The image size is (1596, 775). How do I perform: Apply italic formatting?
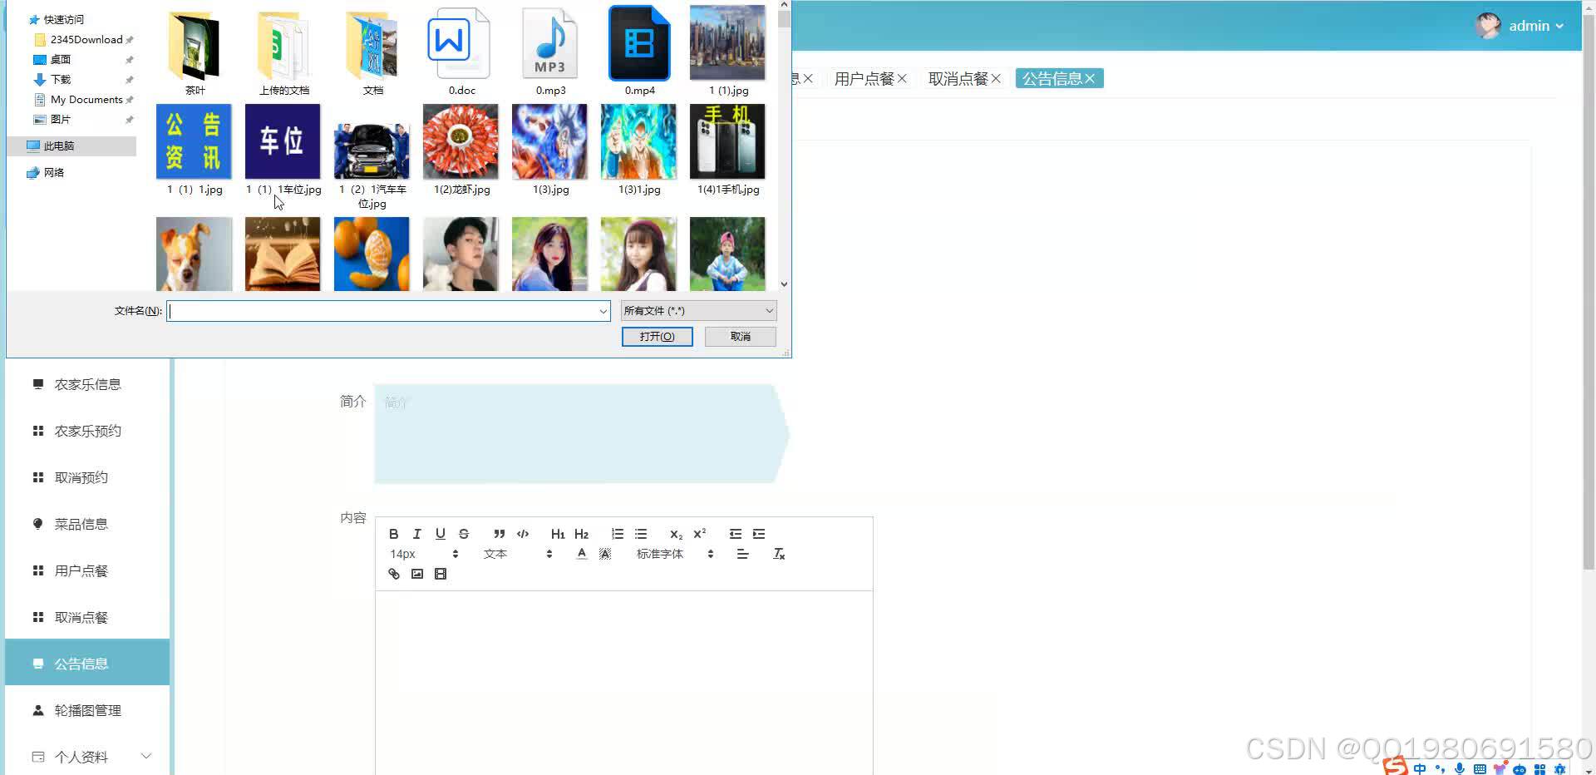click(x=416, y=534)
